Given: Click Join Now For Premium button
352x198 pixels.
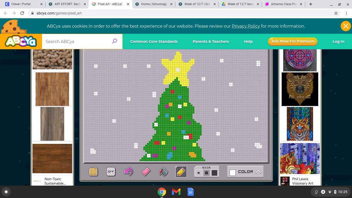Looking at the screenshot, I should tap(292, 41).
